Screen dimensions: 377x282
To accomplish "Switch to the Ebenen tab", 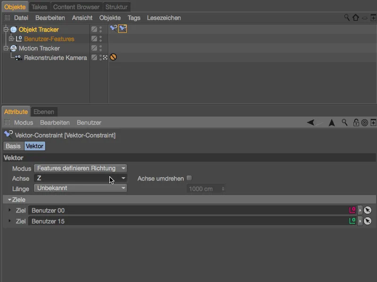I will (x=44, y=112).
